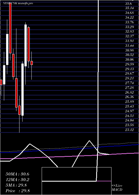
Task: Click the 27.74 price axis label
Action: [130, 83]
